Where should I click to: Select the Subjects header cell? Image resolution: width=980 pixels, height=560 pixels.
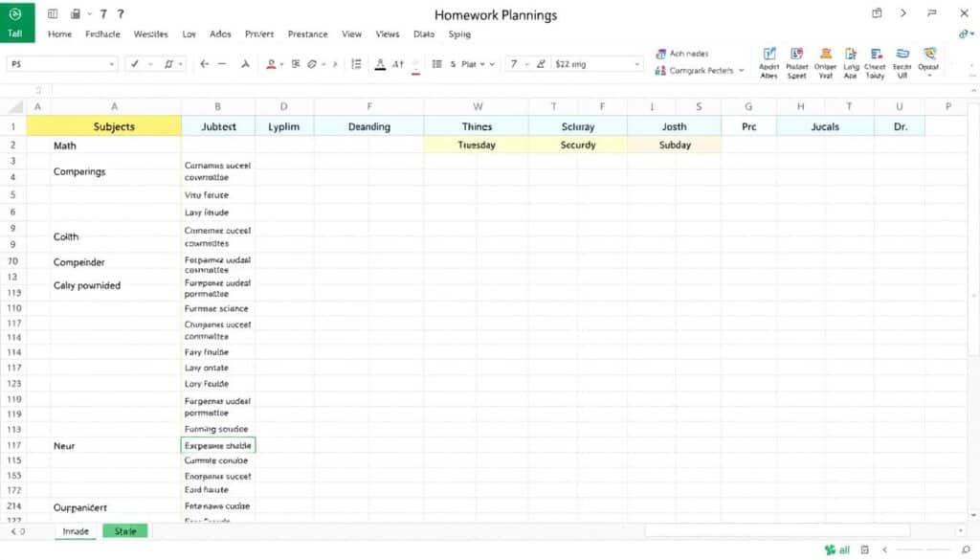(103, 126)
